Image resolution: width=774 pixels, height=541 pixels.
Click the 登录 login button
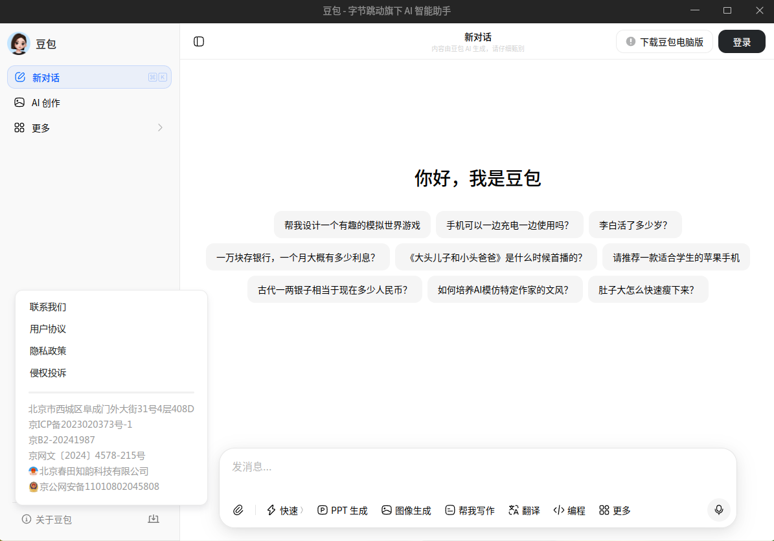pos(742,42)
